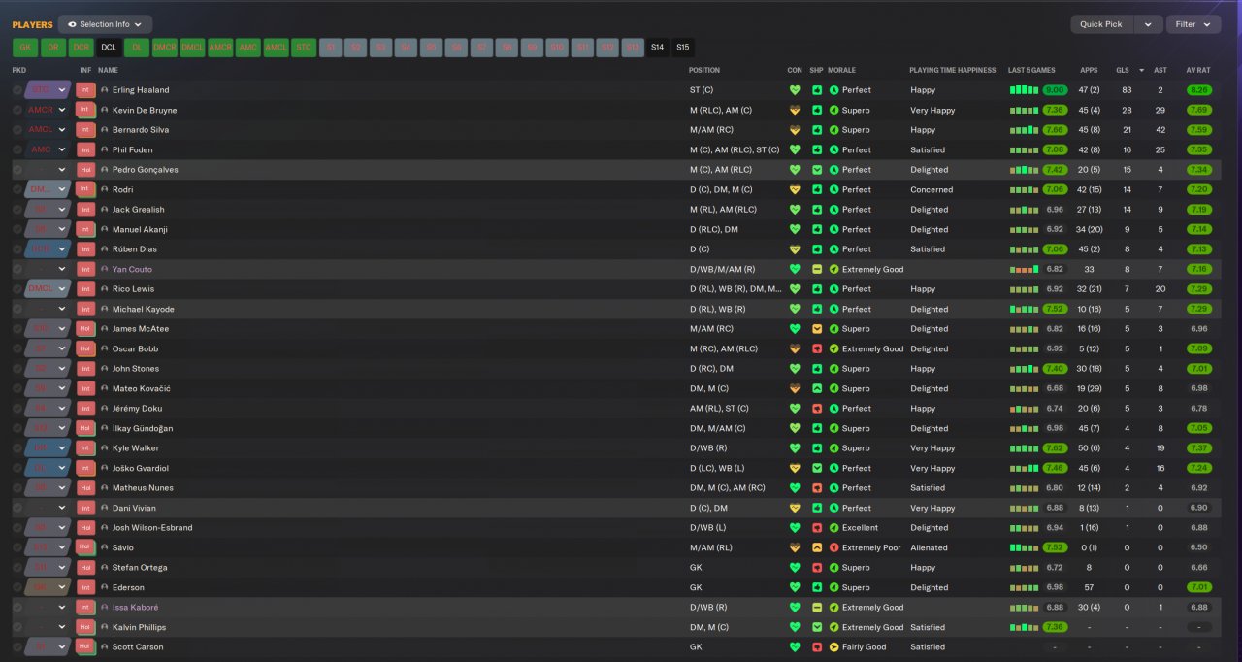The width and height of the screenshot is (1242, 662).
Task: Click Kevin De Bruyne's match sharpness icon
Action: (x=817, y=110)
